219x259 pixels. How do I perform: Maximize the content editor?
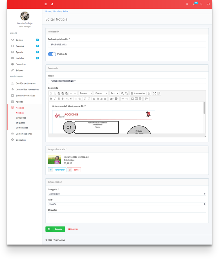[x=154, y=93]
